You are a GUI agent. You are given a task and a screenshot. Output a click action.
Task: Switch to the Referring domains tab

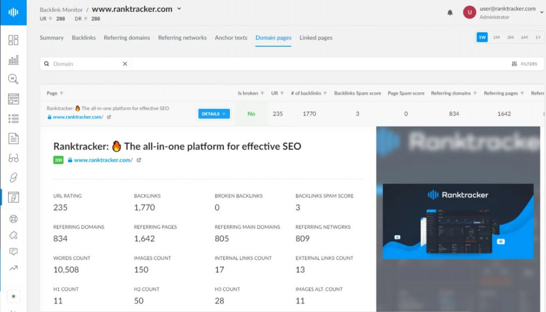pos(127,38)
